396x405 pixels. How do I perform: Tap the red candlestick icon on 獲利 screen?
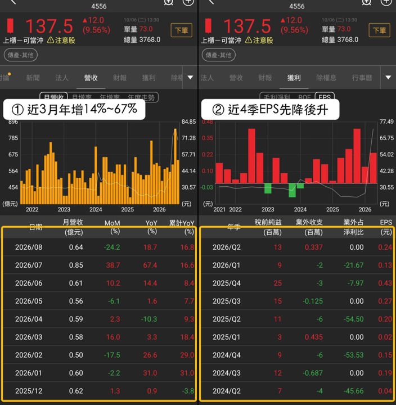click(x=209, y=26)
